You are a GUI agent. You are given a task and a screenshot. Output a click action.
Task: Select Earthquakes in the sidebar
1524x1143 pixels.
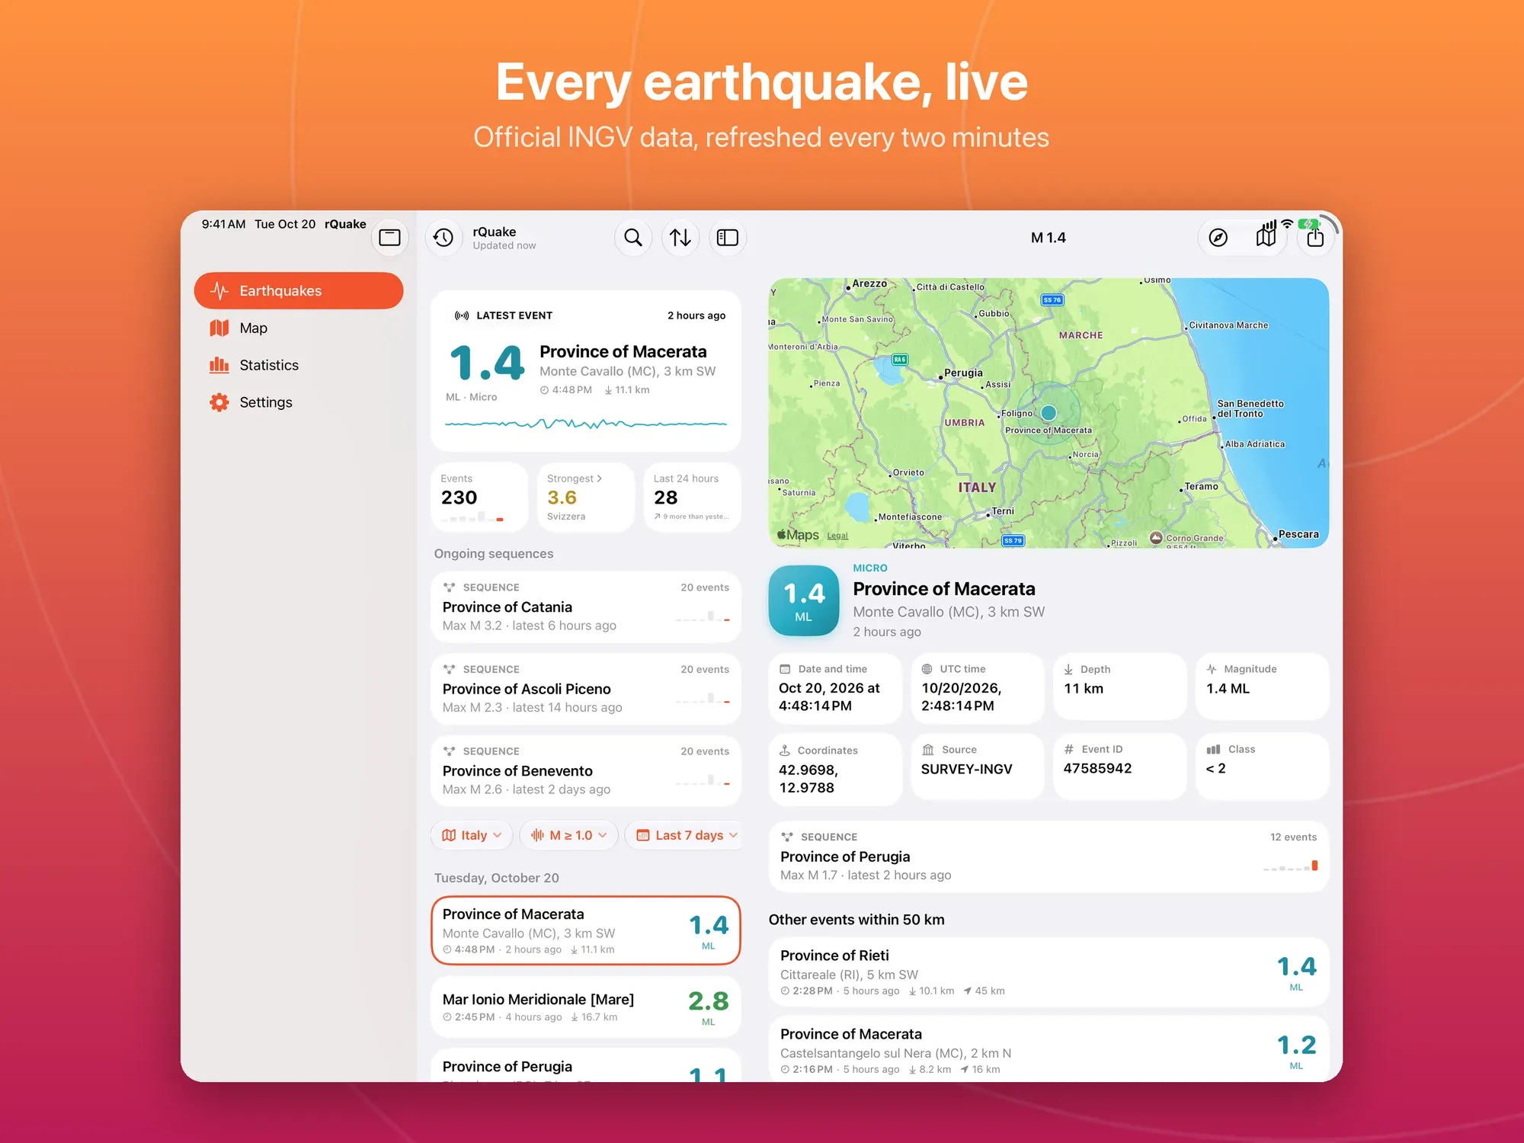299,290
